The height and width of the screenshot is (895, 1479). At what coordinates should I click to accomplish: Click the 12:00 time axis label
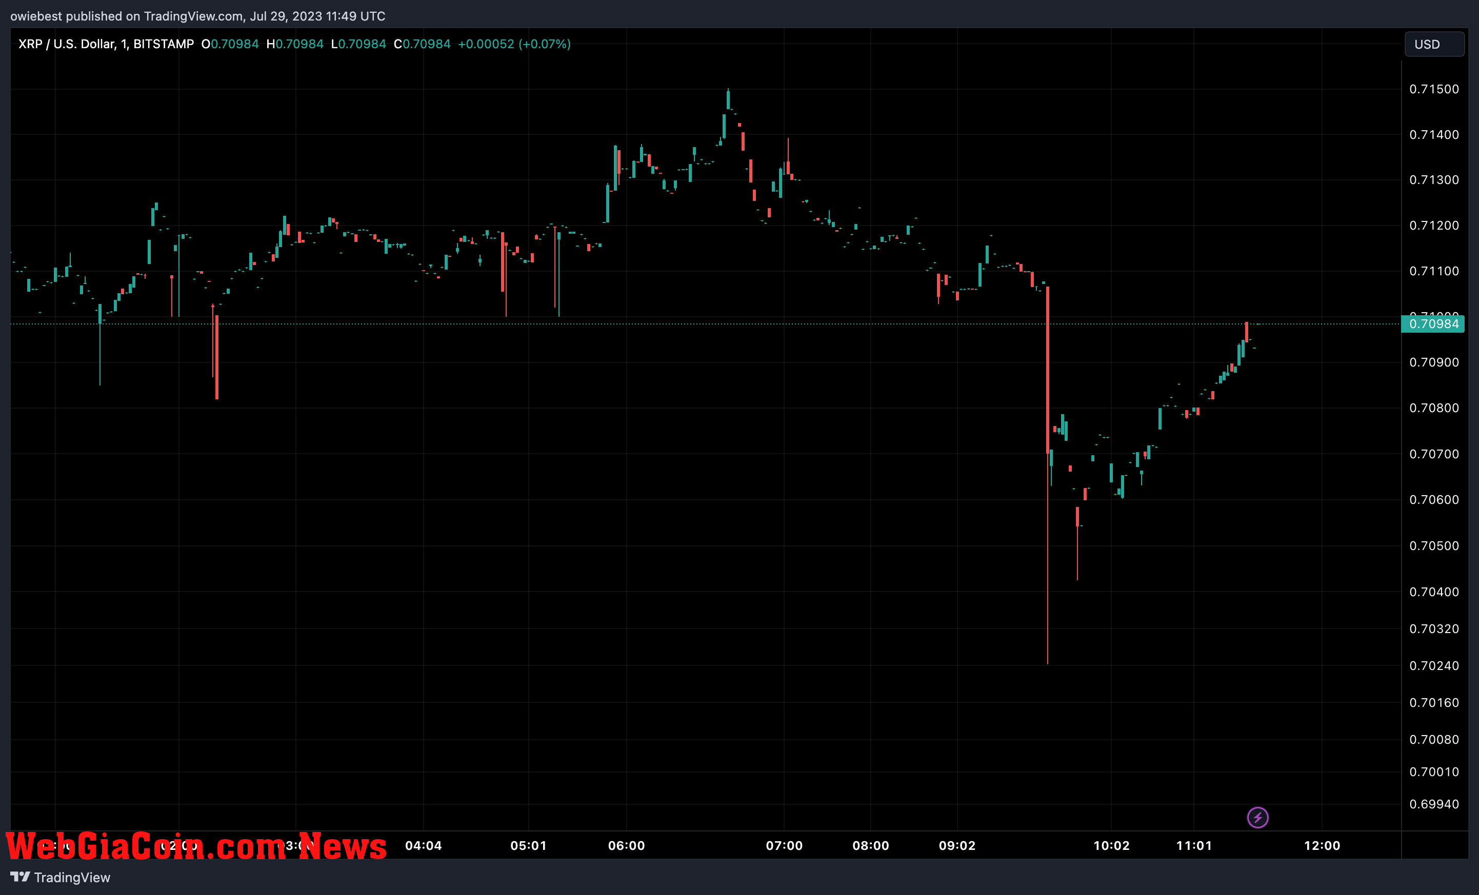[1322, 846]
